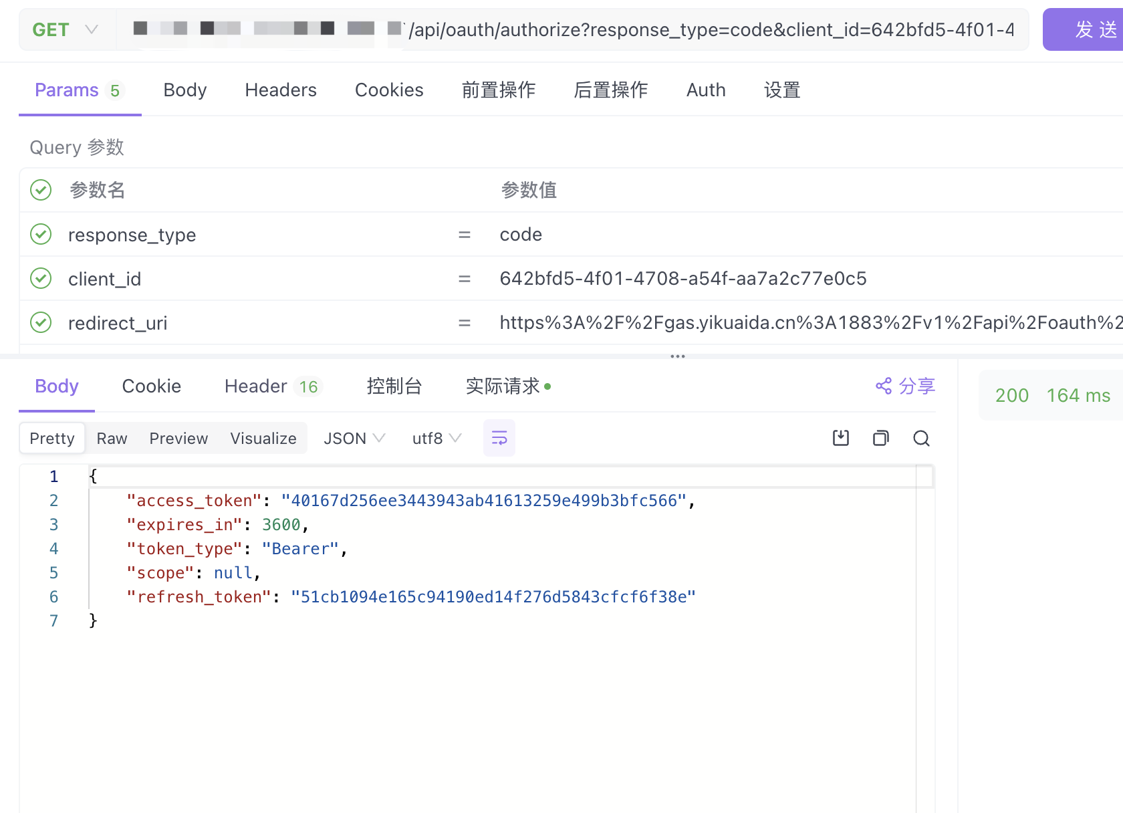
Task: Open the Headers tab
Action: (x=281, y=90)
